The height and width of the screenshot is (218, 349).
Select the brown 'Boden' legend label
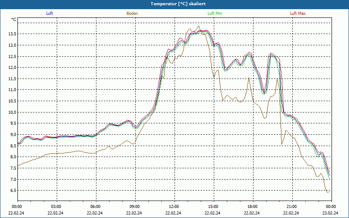pyautogui.click(x=132, y=14)
